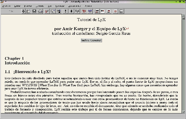
Task: Insert footnote toolbar icon
Action: [x=97, y=11]
